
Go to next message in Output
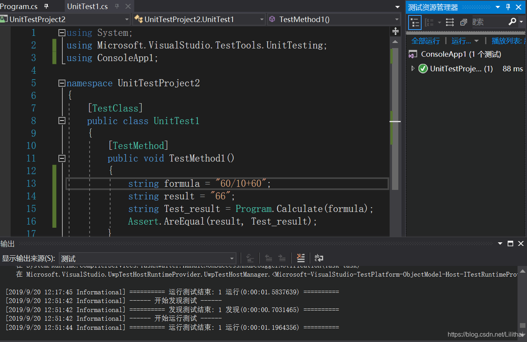coord(282,258)
